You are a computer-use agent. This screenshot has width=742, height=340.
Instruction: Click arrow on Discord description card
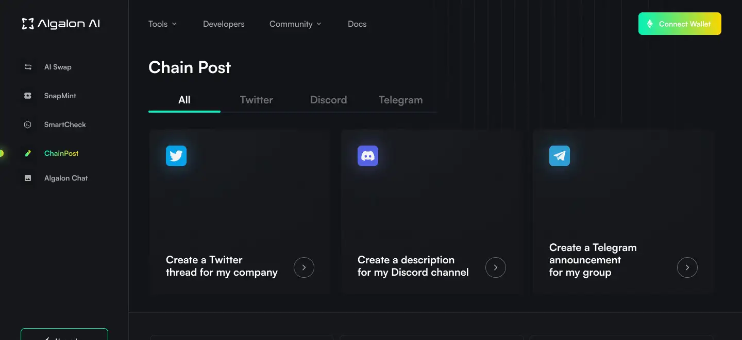coord(496,267)
